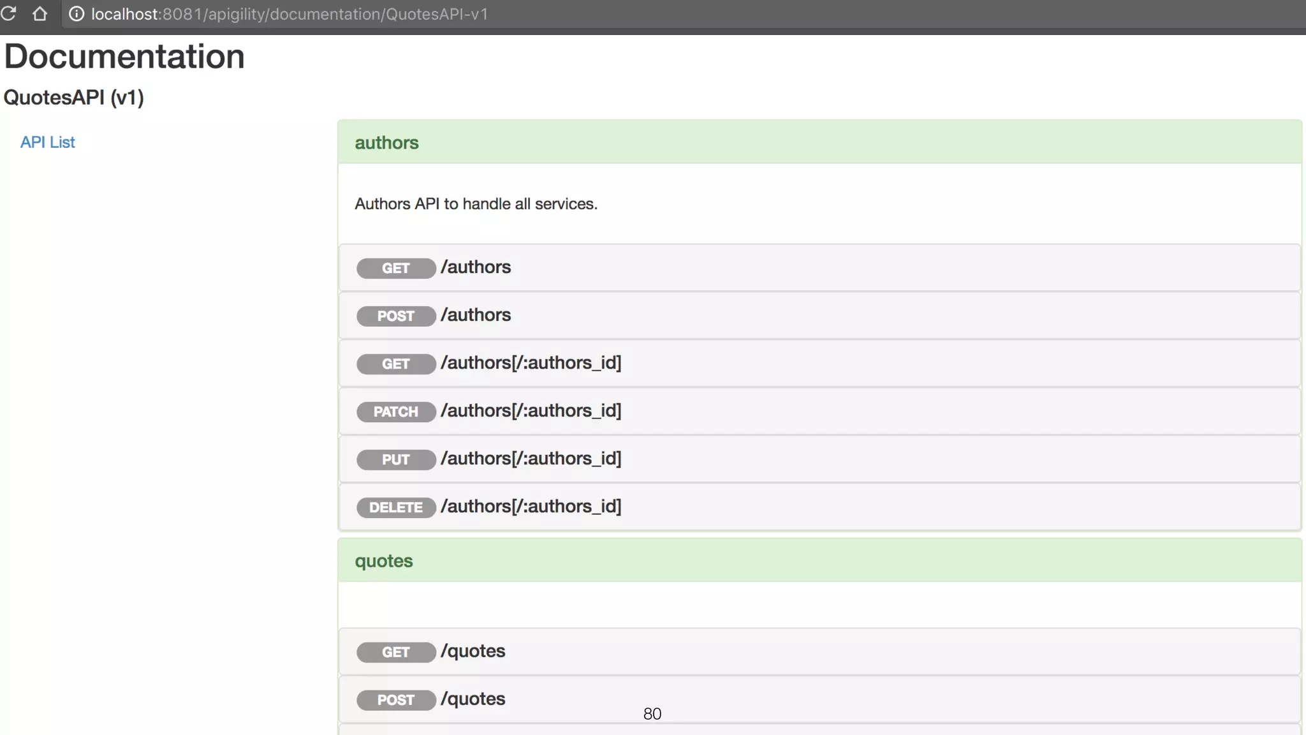Click the PUT method badge
The image size is (1306, 735).
(x=395, y=459)
